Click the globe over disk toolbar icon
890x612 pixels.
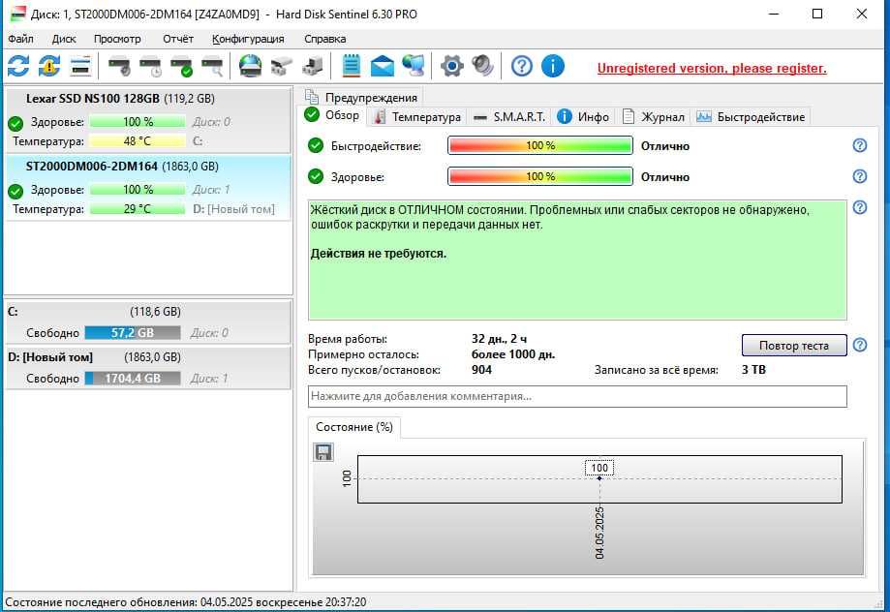click(250, 66)
